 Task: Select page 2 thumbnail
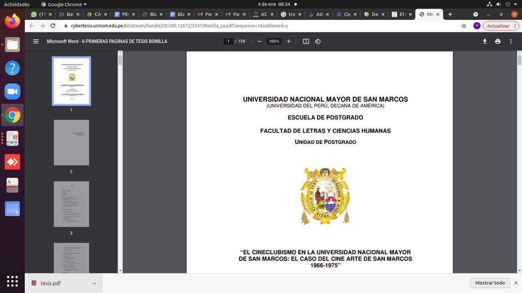(x=71, y=142)
